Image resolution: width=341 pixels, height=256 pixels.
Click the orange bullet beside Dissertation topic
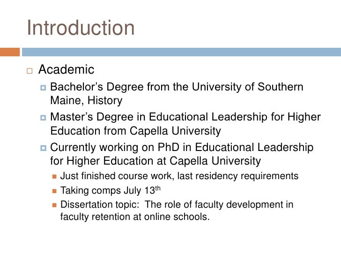pyautogui.click(x=54, y=205)
